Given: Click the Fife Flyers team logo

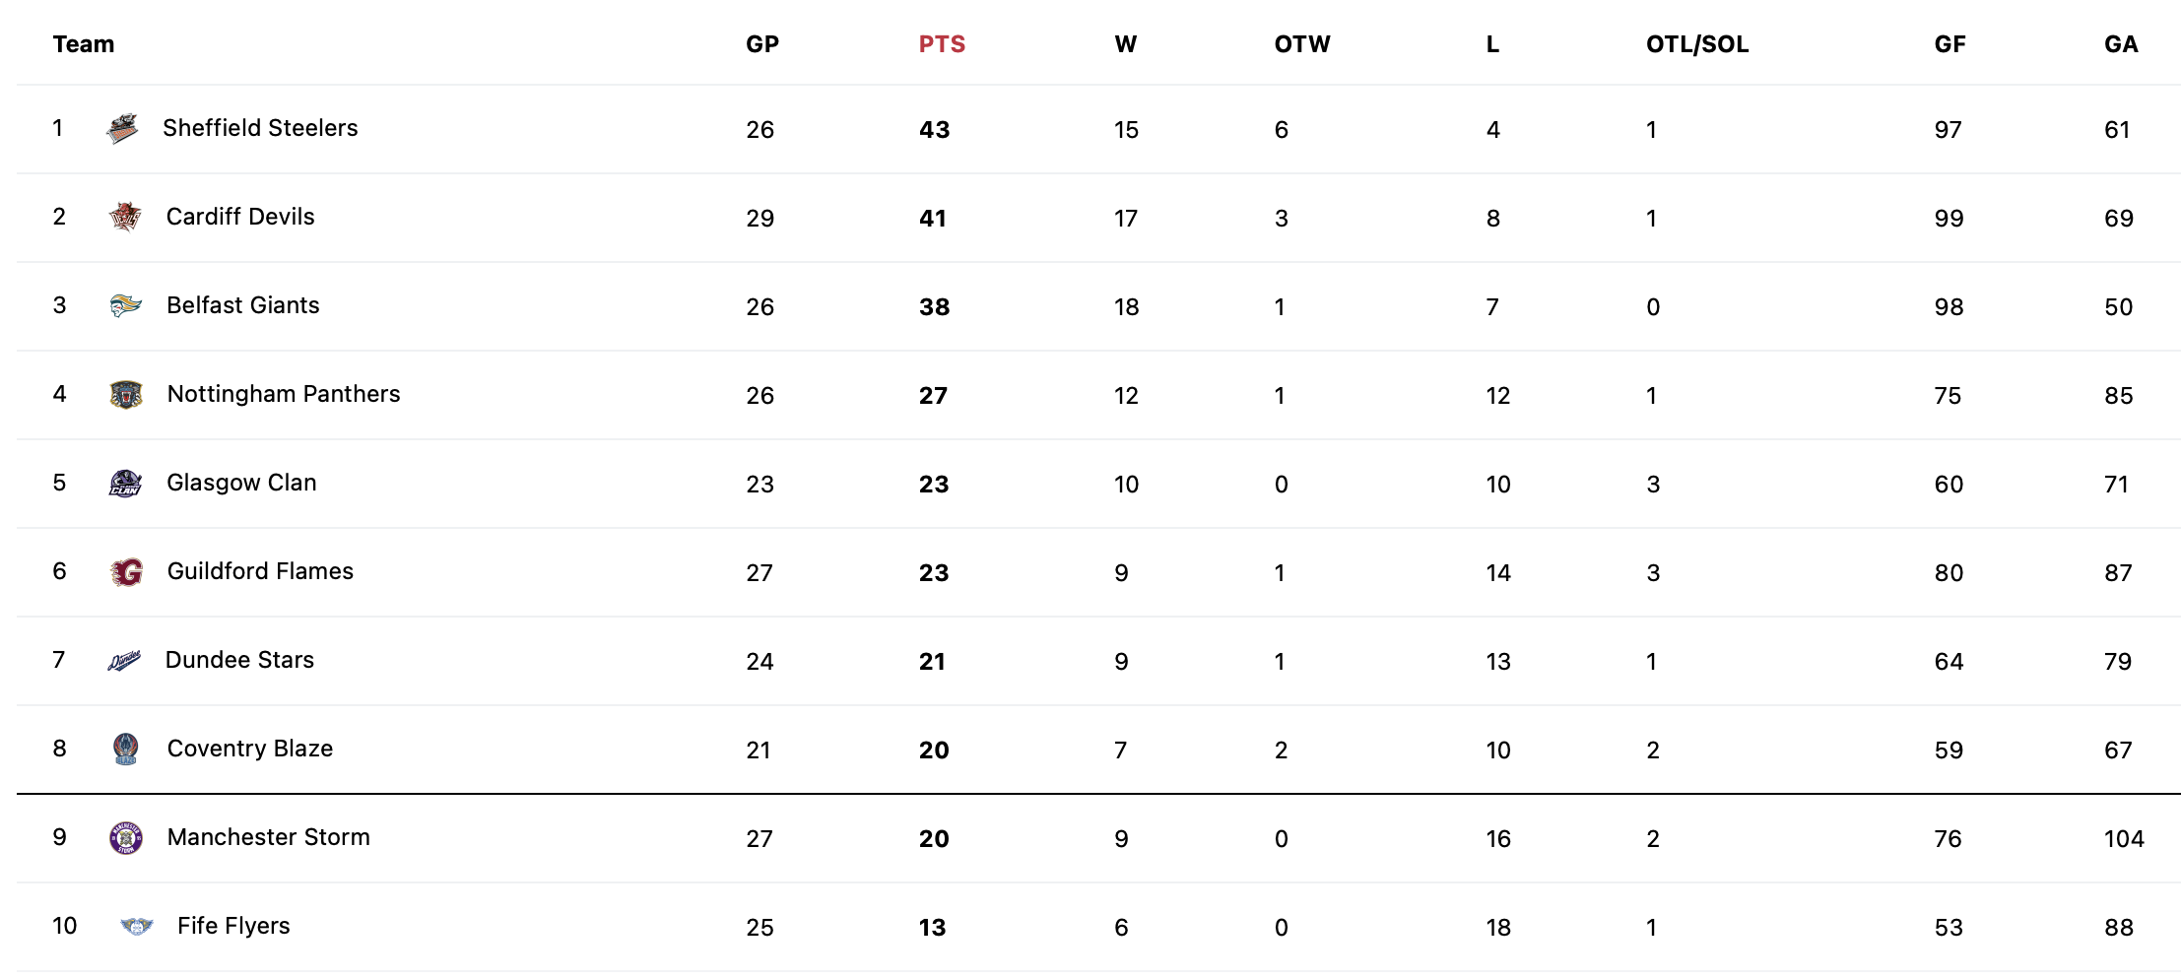Looking at the screenshot, I should click(x=136, y=926).
